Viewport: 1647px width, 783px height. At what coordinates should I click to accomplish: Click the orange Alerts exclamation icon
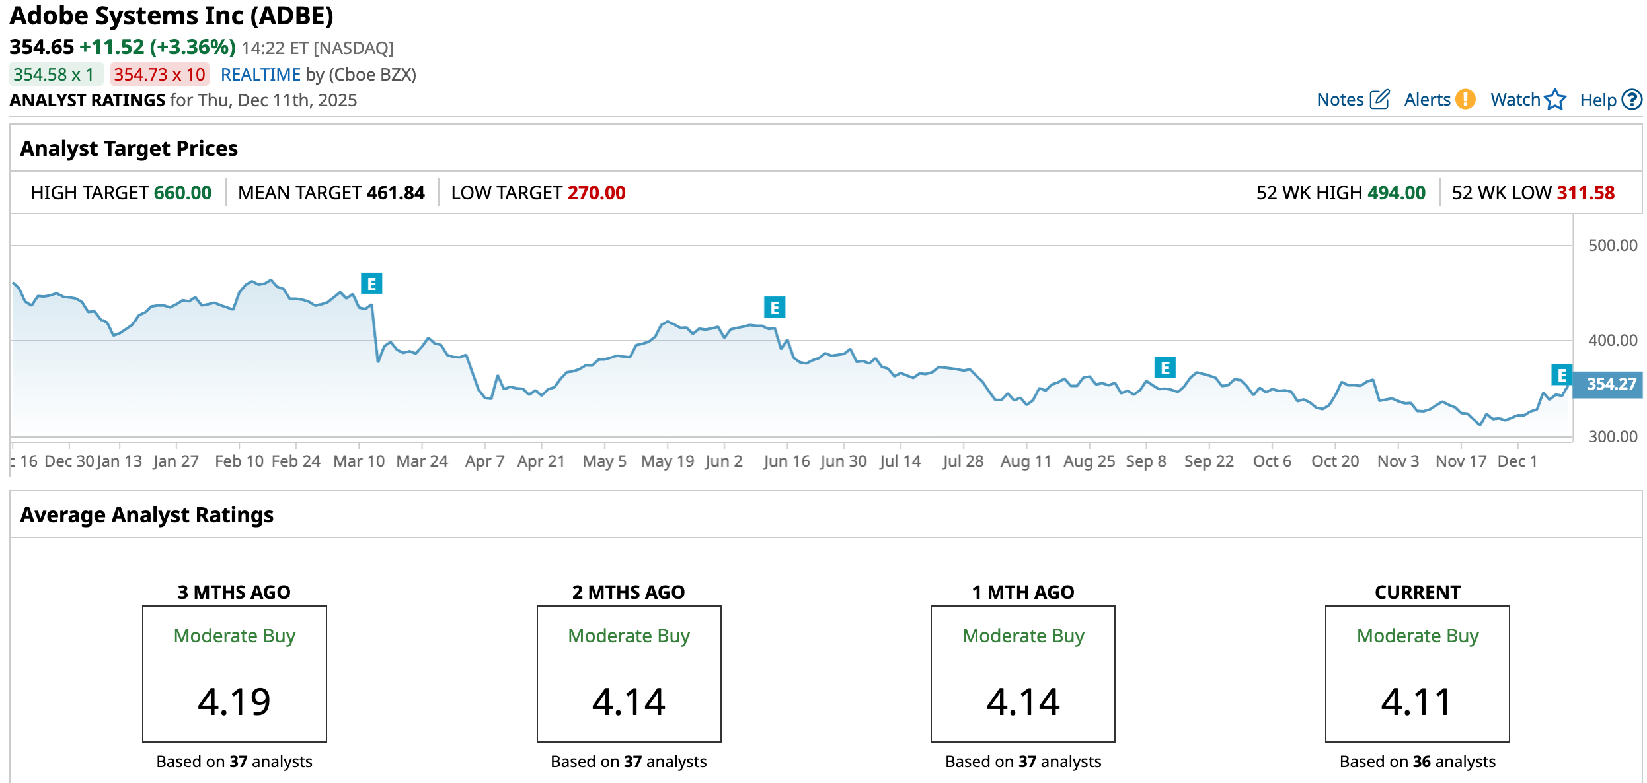[1465, 100]
